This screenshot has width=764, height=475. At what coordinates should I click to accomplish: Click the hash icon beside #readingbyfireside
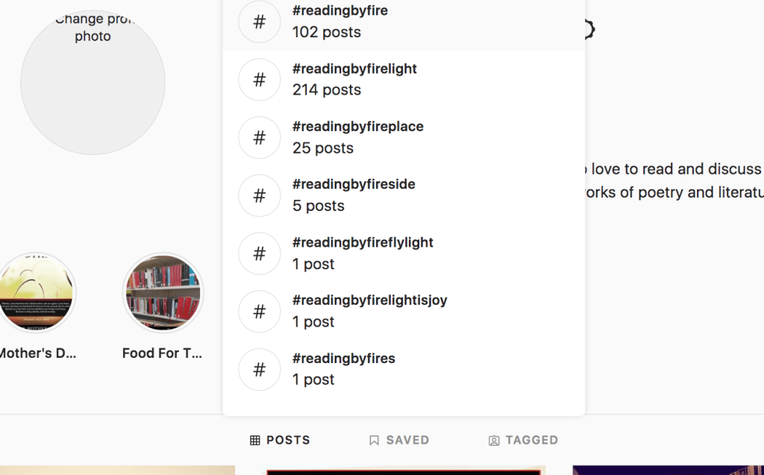pos(259,195)
